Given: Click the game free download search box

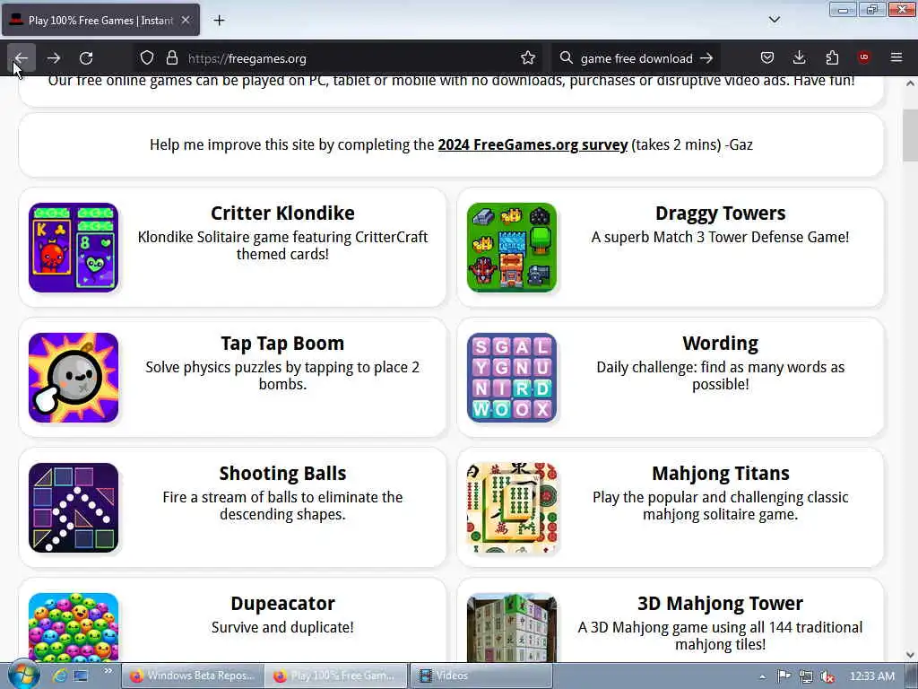Looking at the screenshot, I should (x=637, y=58).
